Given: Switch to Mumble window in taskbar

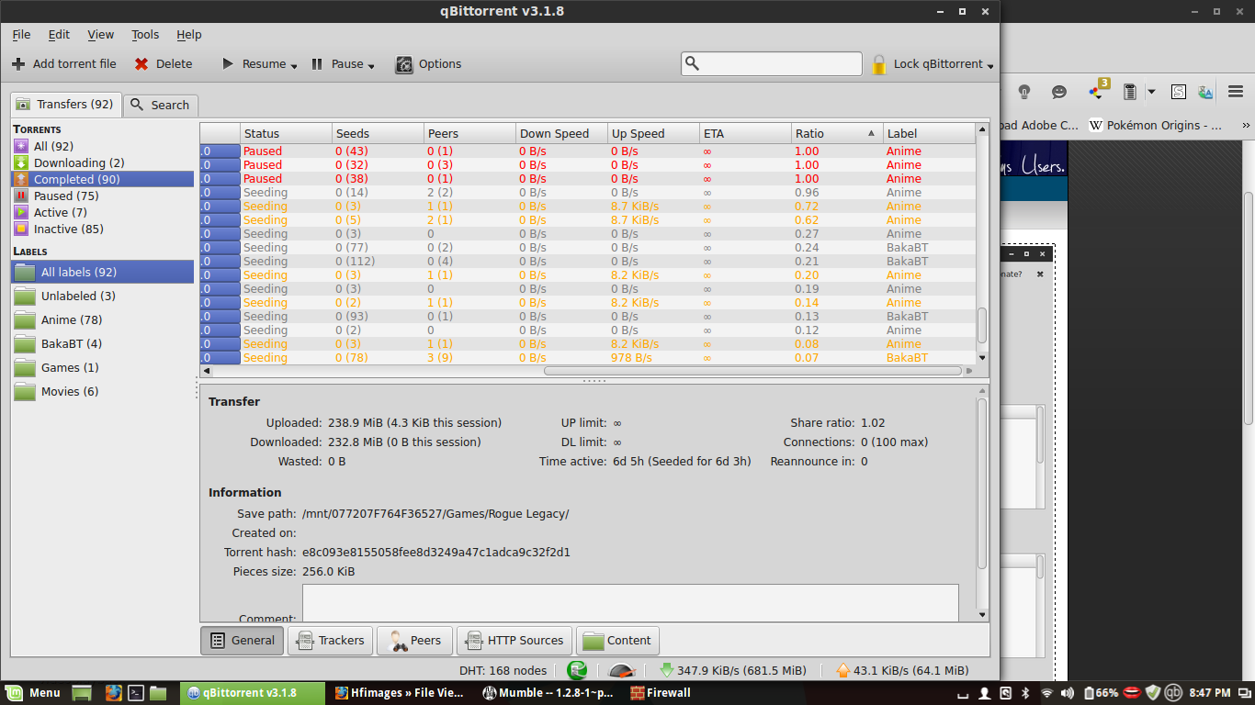Looking at the screenshot, I should tap(548, 693).
